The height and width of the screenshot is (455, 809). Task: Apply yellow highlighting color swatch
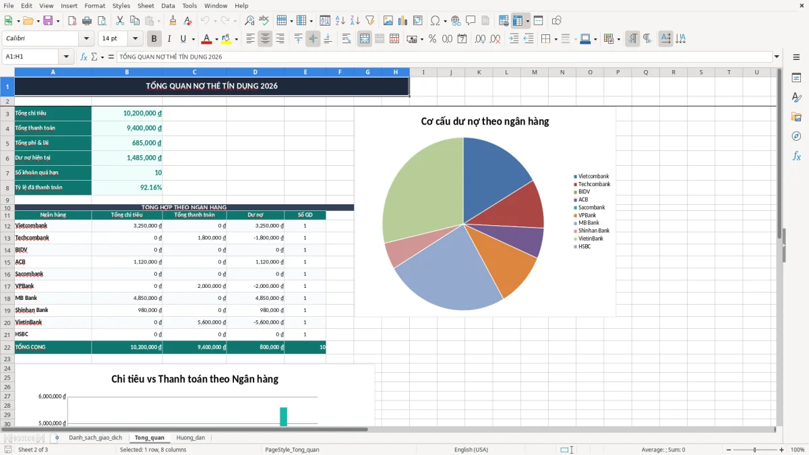tap(227, 39)
